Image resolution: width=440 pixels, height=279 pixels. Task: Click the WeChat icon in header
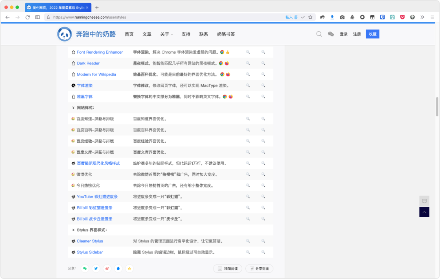click(331, 34)
